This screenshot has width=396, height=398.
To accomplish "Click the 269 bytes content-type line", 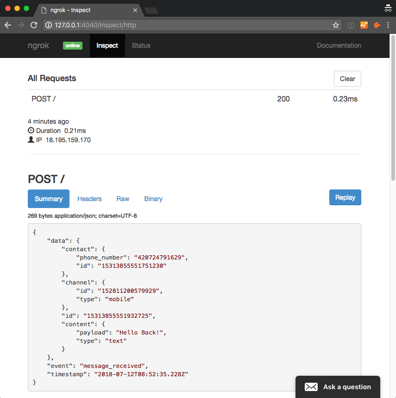I will pos(82,216).
